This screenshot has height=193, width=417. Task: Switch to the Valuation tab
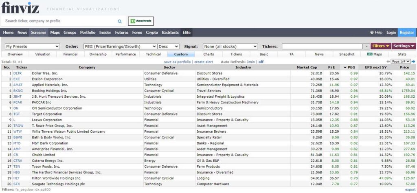pyautogui.click(x=43, y=54)
